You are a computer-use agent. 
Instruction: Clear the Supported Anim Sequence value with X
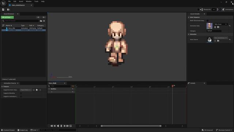click(40, 90)
